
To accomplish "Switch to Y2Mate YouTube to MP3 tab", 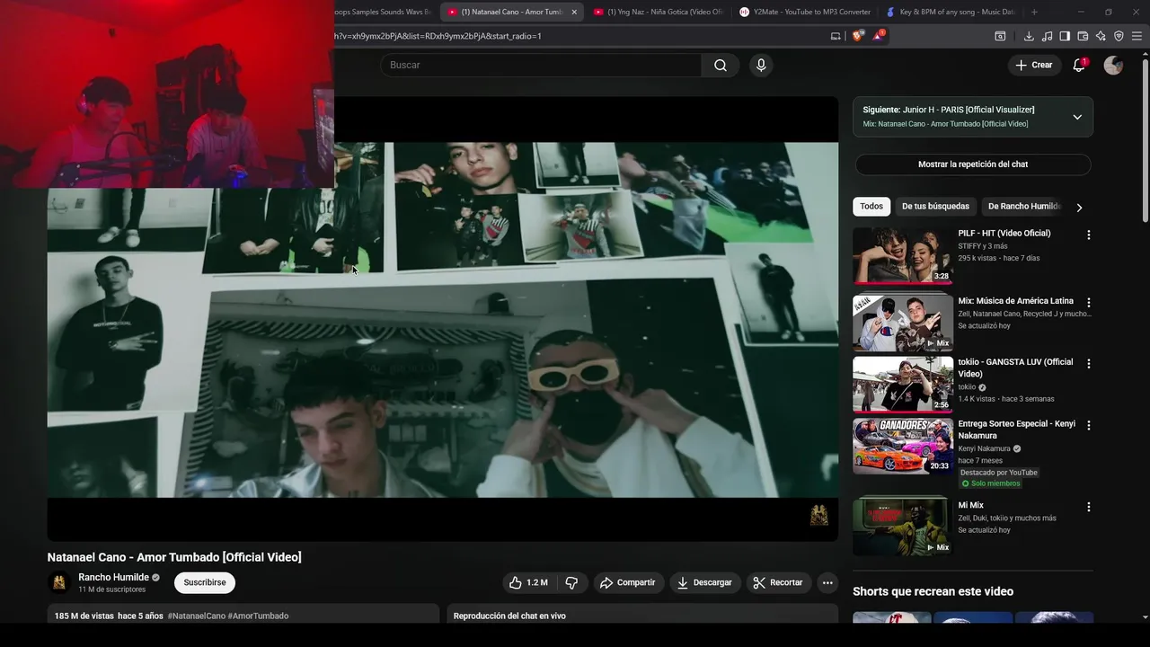I will 805,12.
